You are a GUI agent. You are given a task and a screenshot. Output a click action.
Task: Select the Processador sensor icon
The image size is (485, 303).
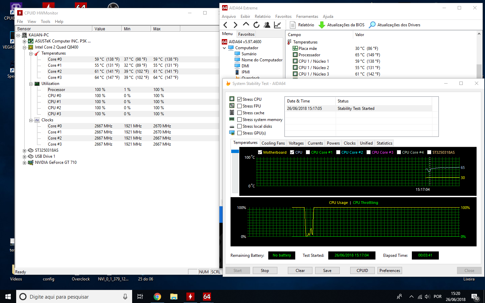pos(295,55)
